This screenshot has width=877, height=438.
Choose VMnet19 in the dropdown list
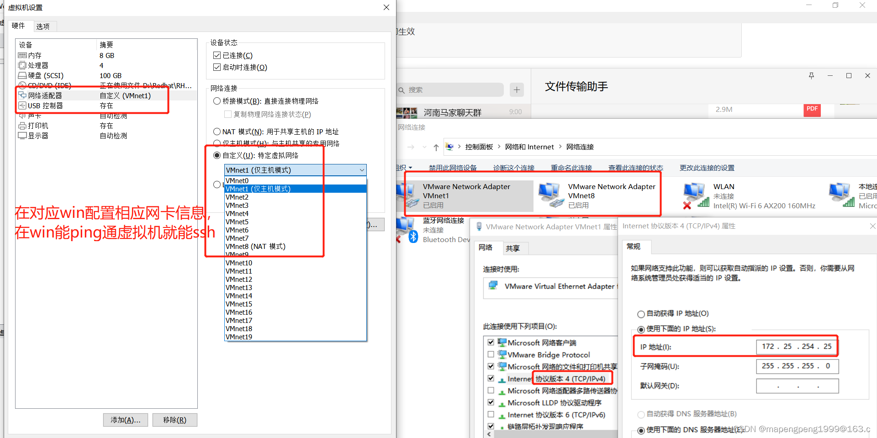coord(295,337)
